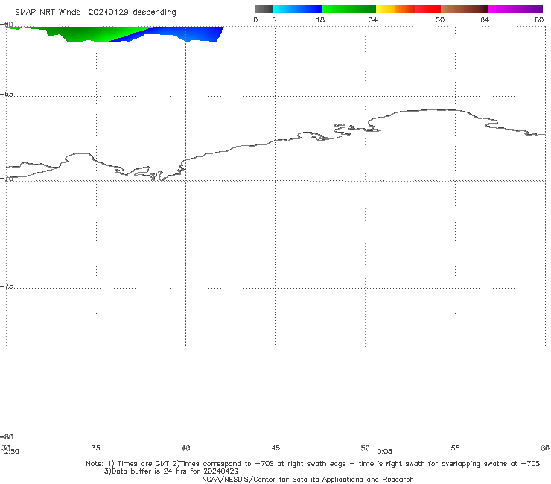
Task: Select the gray segment of the color scale
Action: [263, 9]
